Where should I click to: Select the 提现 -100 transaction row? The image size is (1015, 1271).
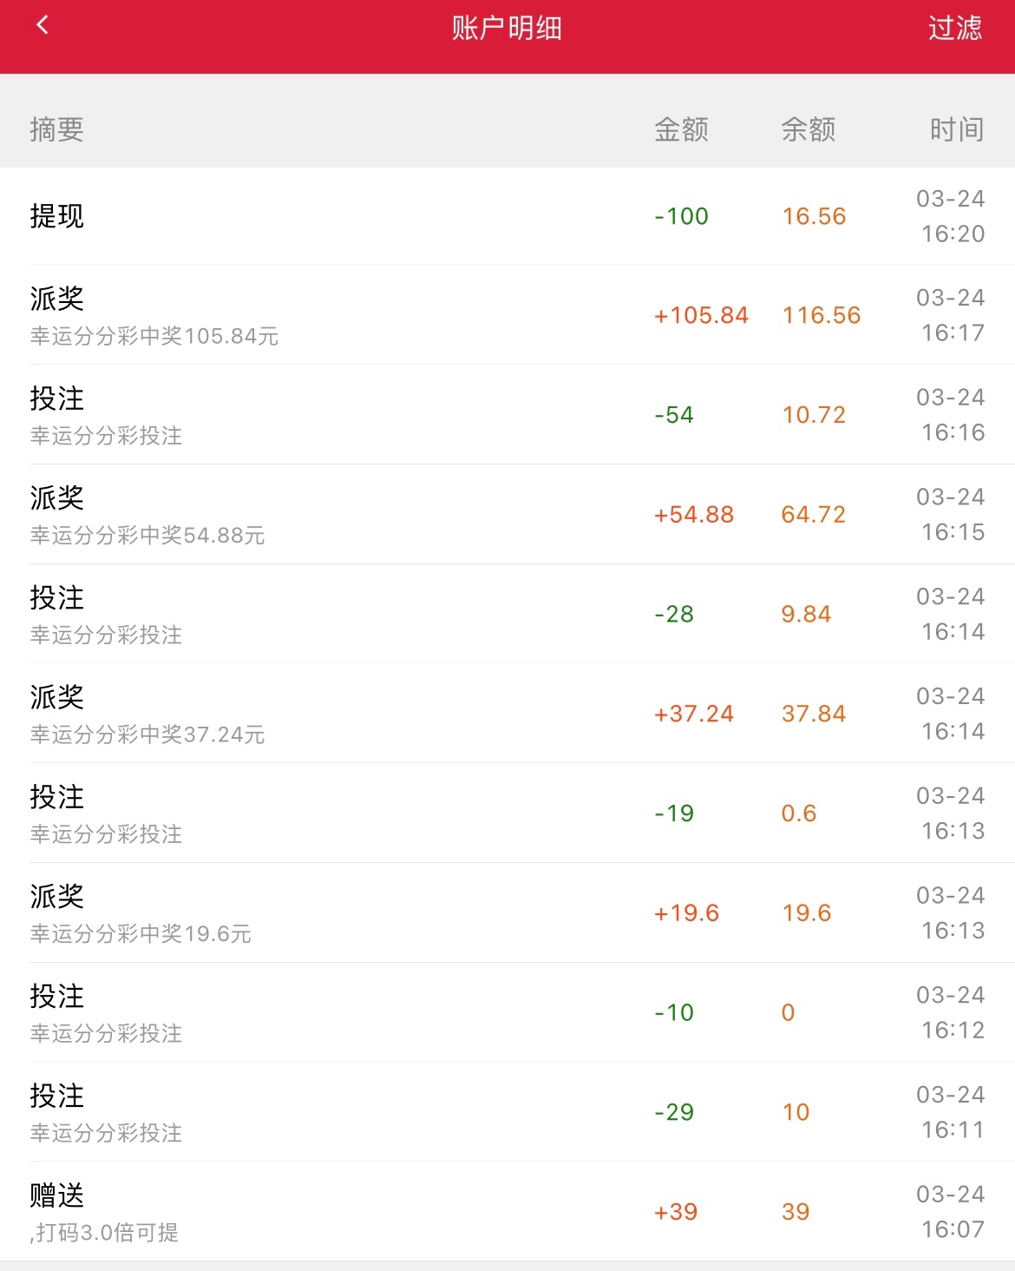coord(507,216)
